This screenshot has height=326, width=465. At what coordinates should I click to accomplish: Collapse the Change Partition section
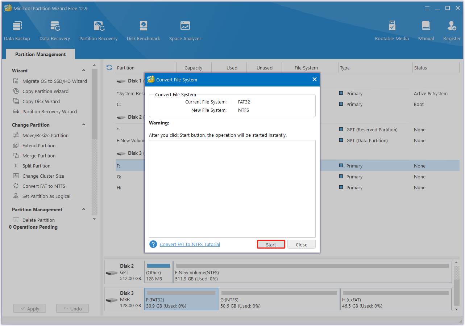(84, 125)
